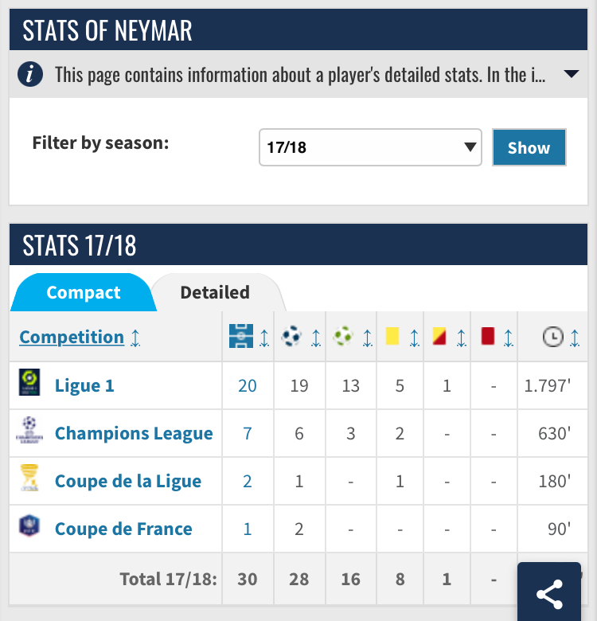This screenshot has height=621, width=597.
Task: Open the Coupe de la Ligue link
Action: [127, 481]
